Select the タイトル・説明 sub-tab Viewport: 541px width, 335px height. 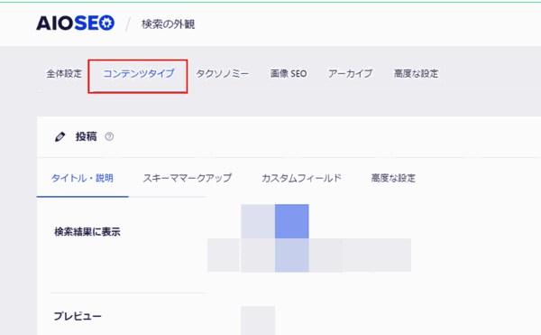(82, 178)
